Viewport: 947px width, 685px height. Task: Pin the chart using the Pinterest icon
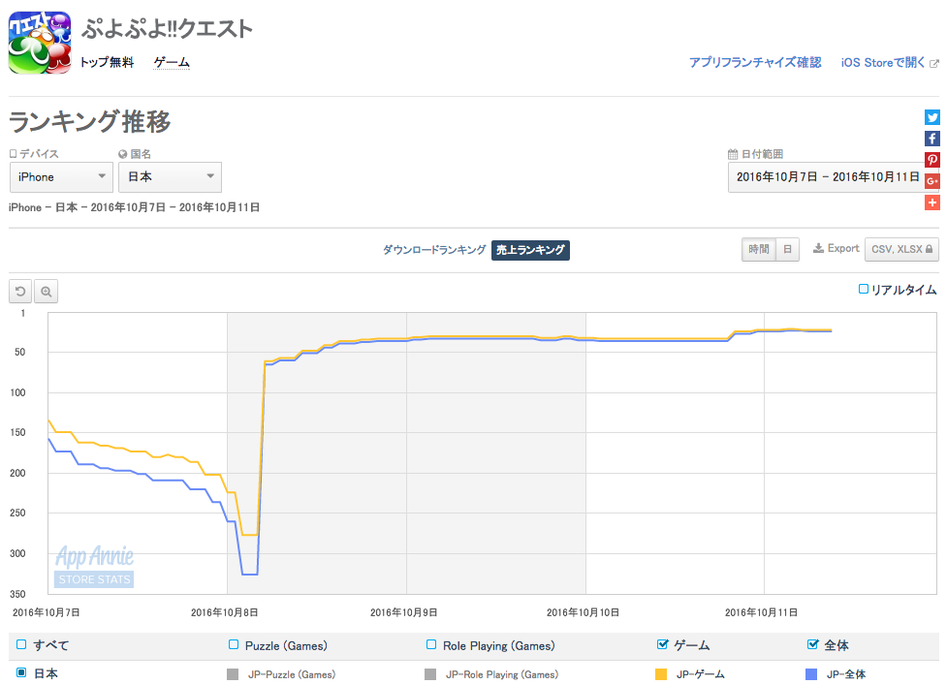point(931,159)
